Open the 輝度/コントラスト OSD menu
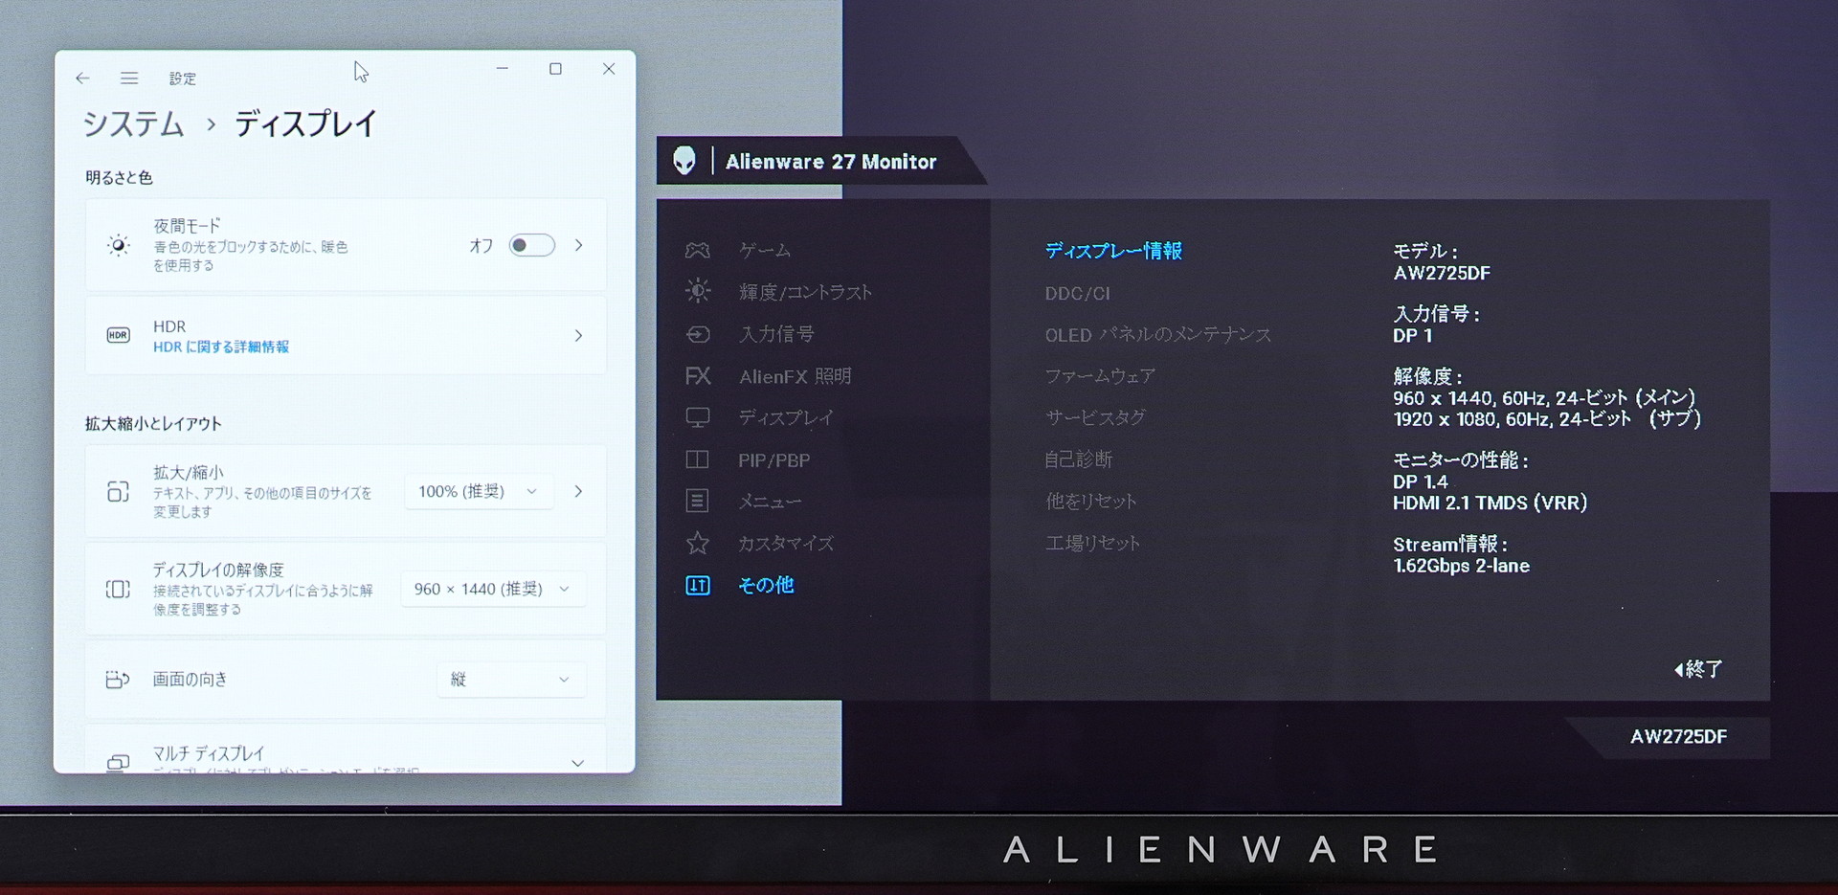1838x895 pixels. (805, 292)
